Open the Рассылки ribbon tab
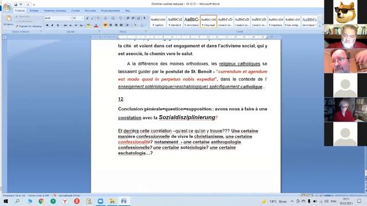The width and height of the screenshot is (367, 206). coord(90,10)
